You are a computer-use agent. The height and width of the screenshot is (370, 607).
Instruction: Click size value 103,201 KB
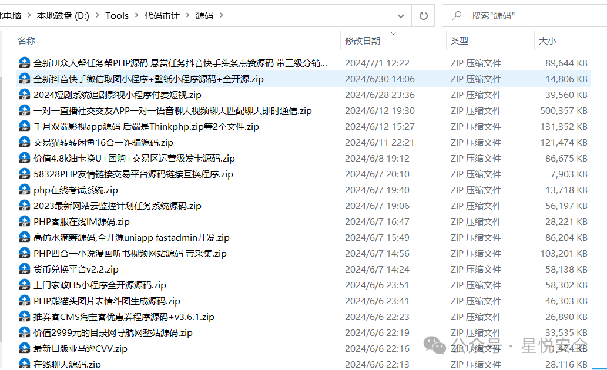(564, 254)
